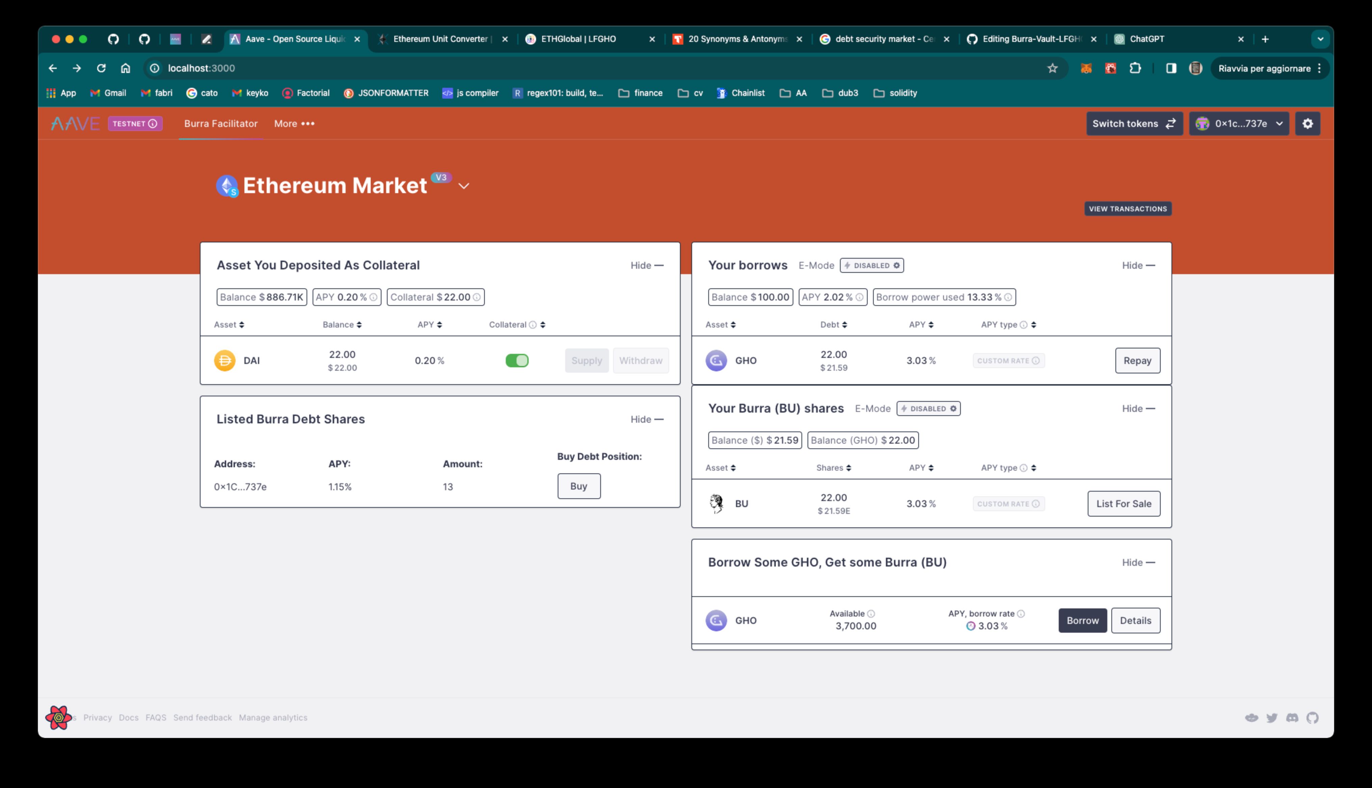Screen dimensions: 1372x788
Task: Open Twitter icon in footer
Action: (1272, 718)
